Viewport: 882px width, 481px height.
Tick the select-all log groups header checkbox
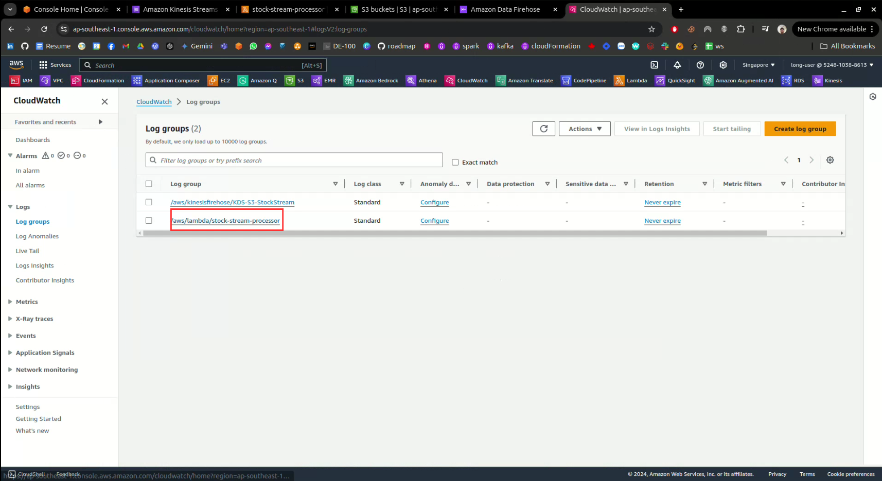tap(149, 184)
